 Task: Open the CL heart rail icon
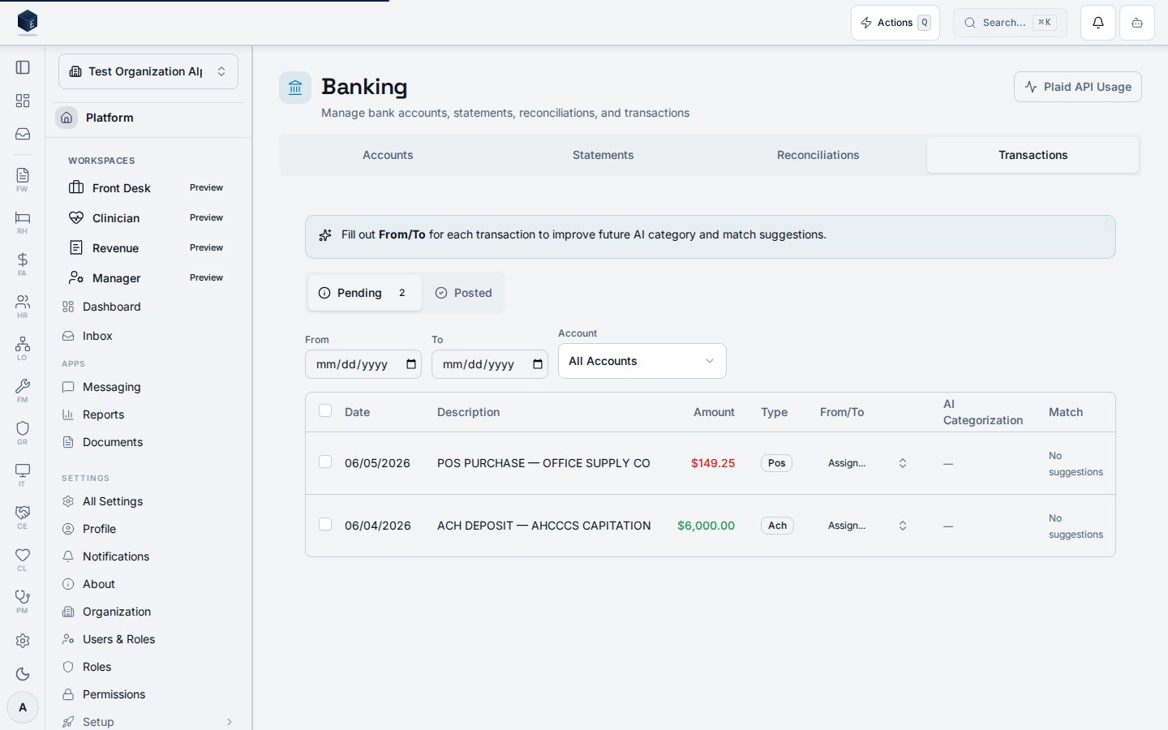pyautogui.click(x=23, y=559)
